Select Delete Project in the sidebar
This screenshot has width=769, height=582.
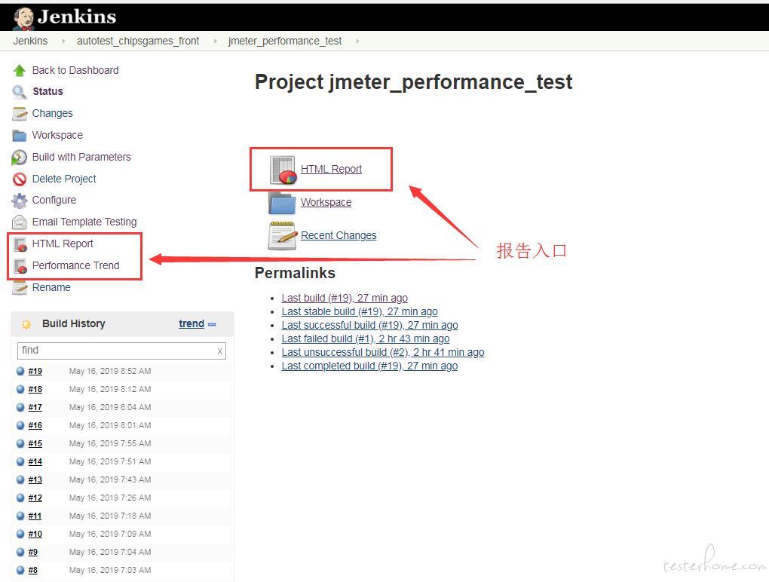pyautogui.click(x=64, y=179)
